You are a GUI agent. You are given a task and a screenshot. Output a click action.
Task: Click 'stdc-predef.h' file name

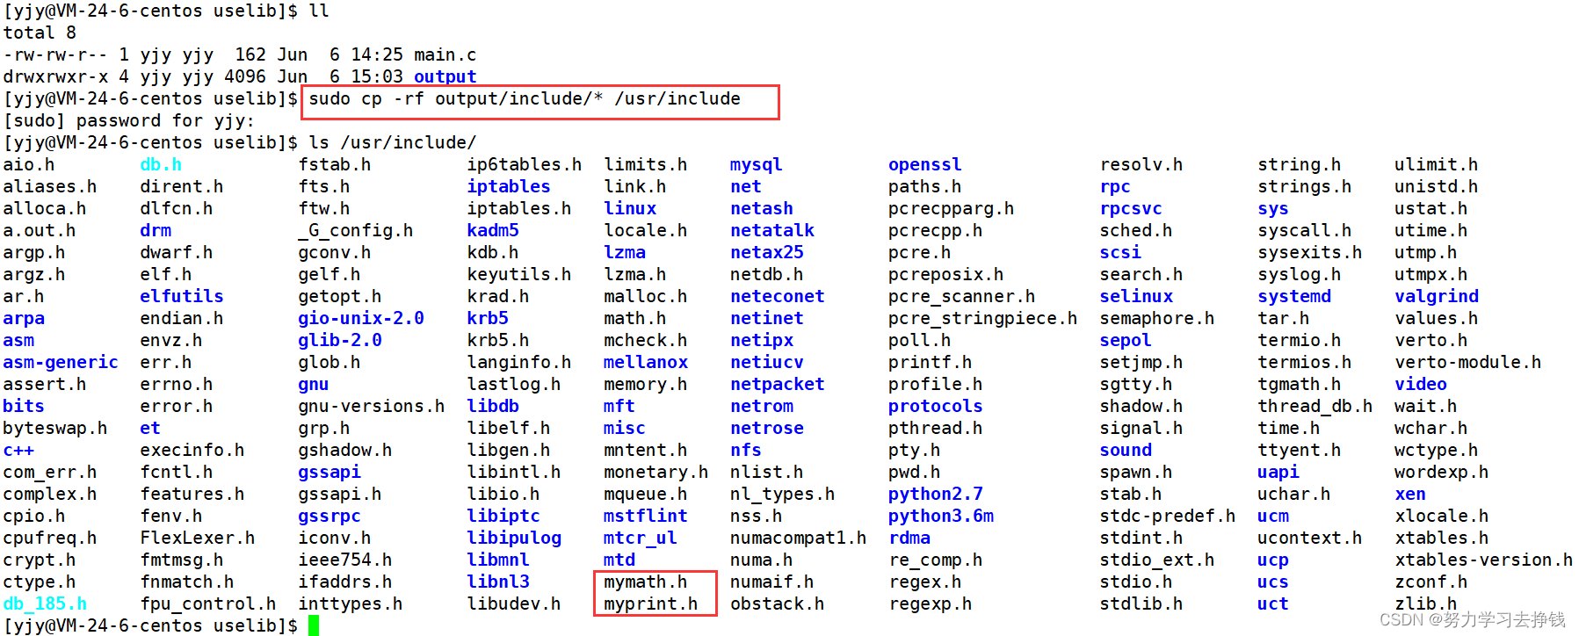tap(1168, 517)
